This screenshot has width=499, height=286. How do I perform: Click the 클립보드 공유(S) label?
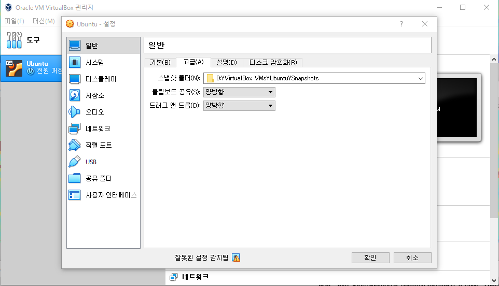coord(176,92)
